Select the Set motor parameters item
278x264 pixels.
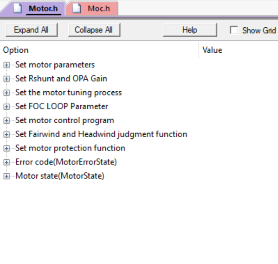point(55,65)
